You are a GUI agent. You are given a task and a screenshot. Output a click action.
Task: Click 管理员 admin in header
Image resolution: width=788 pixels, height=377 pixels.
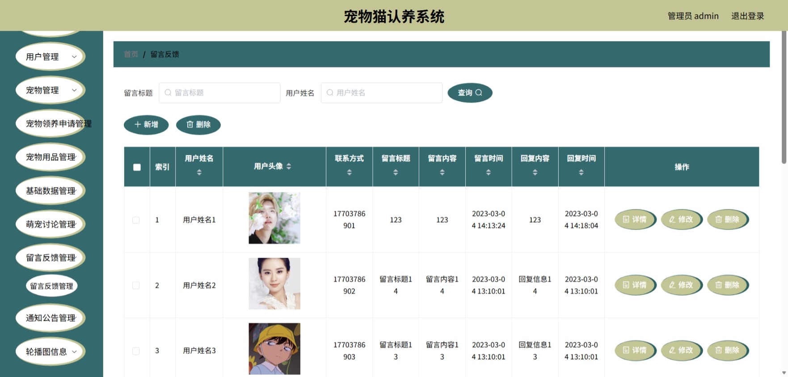(693, 16)
